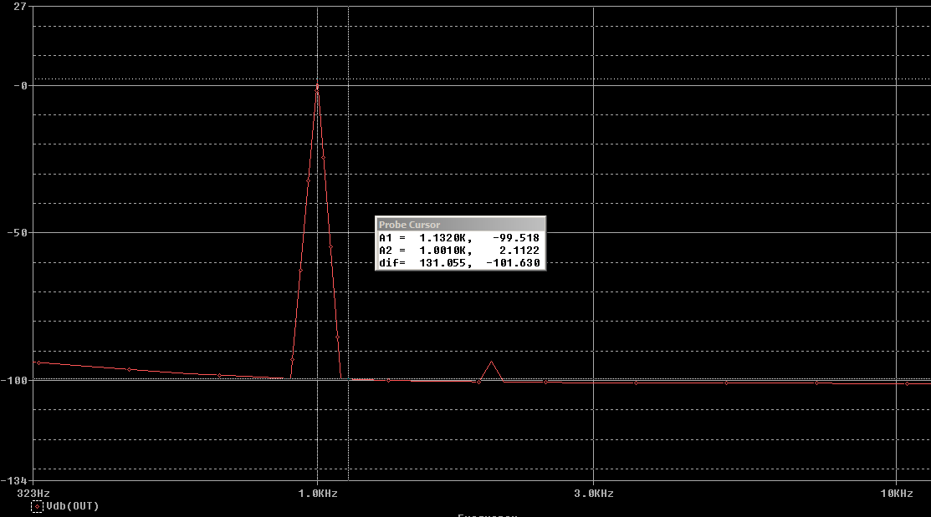This screenshot has width=931, height=517.
Task: Click the 1.0KHz x-axis label
Action: coord(318,494)
